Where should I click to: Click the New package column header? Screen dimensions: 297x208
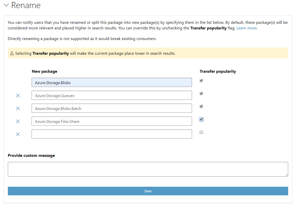45,71
